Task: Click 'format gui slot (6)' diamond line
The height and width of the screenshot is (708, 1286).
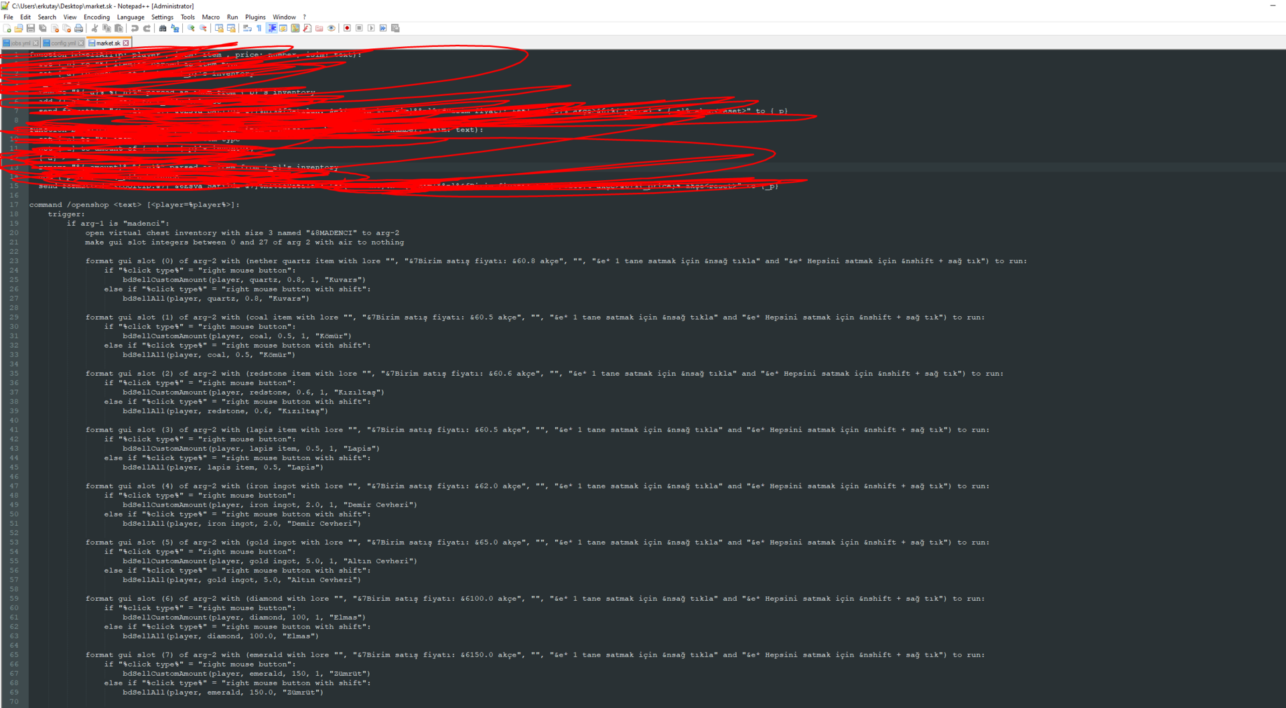Action: tap(535, 599)
